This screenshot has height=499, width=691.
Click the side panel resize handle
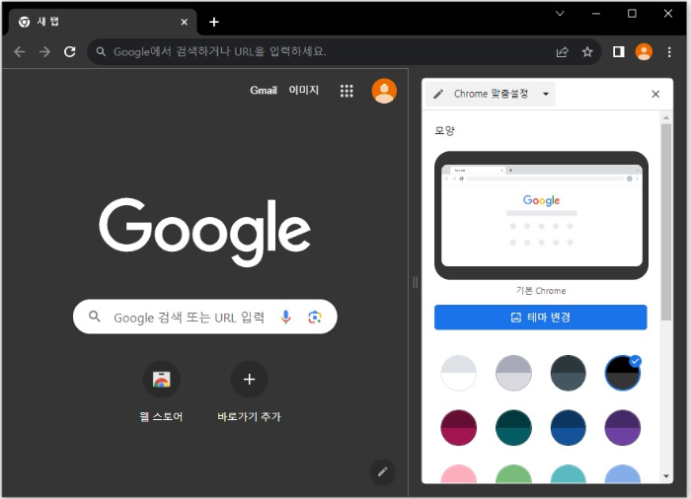pos(416,282)
